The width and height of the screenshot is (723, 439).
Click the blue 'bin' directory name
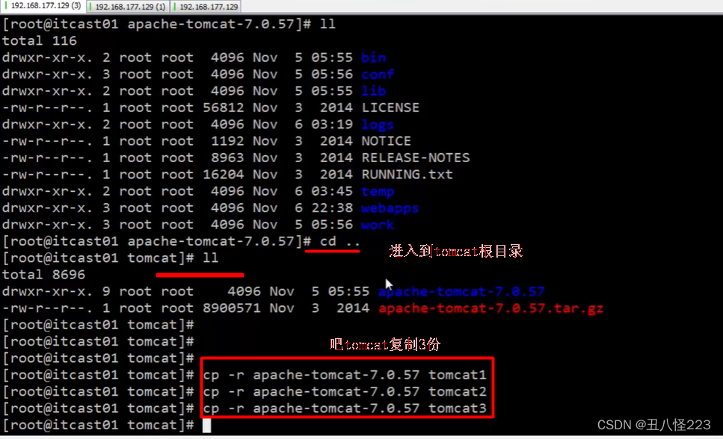tap(374, 57)
